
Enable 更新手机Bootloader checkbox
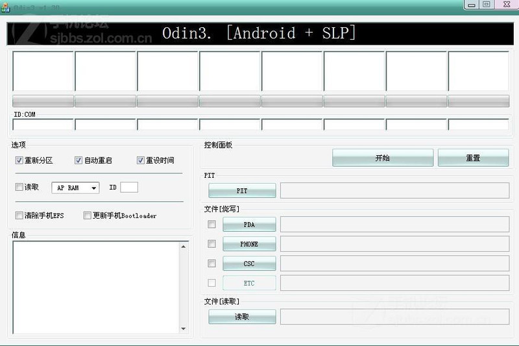(88, 216)
